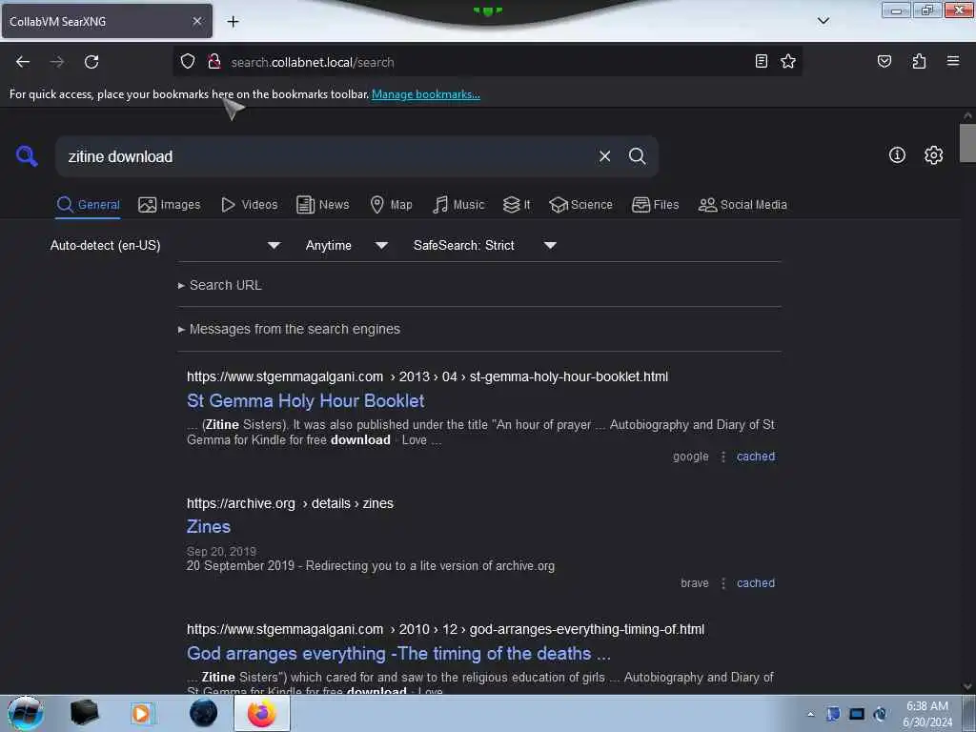Switch to the News category
The height and width of the screenshot is (732, 976).
[x=323, y=205]
